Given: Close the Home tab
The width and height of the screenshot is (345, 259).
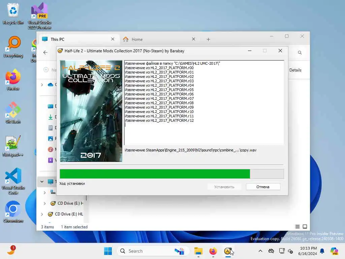Looking at the screenshot, I should pyautogui.click(x=193, y=39).
